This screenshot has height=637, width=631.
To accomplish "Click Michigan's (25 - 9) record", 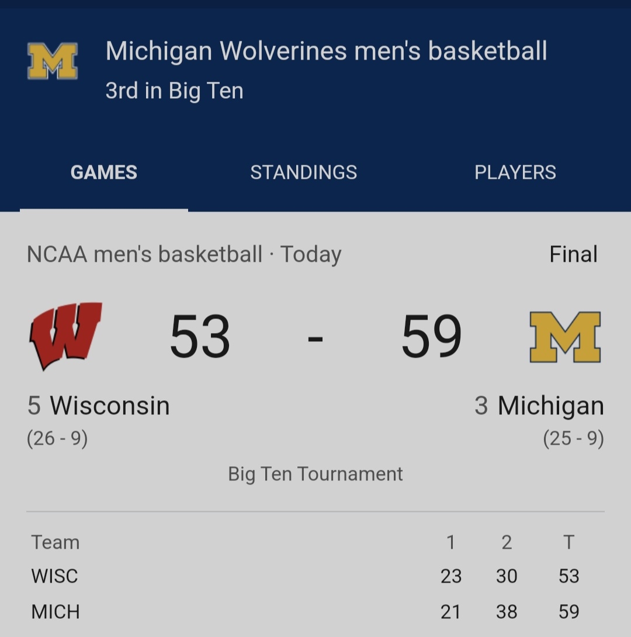I will 573,438.
